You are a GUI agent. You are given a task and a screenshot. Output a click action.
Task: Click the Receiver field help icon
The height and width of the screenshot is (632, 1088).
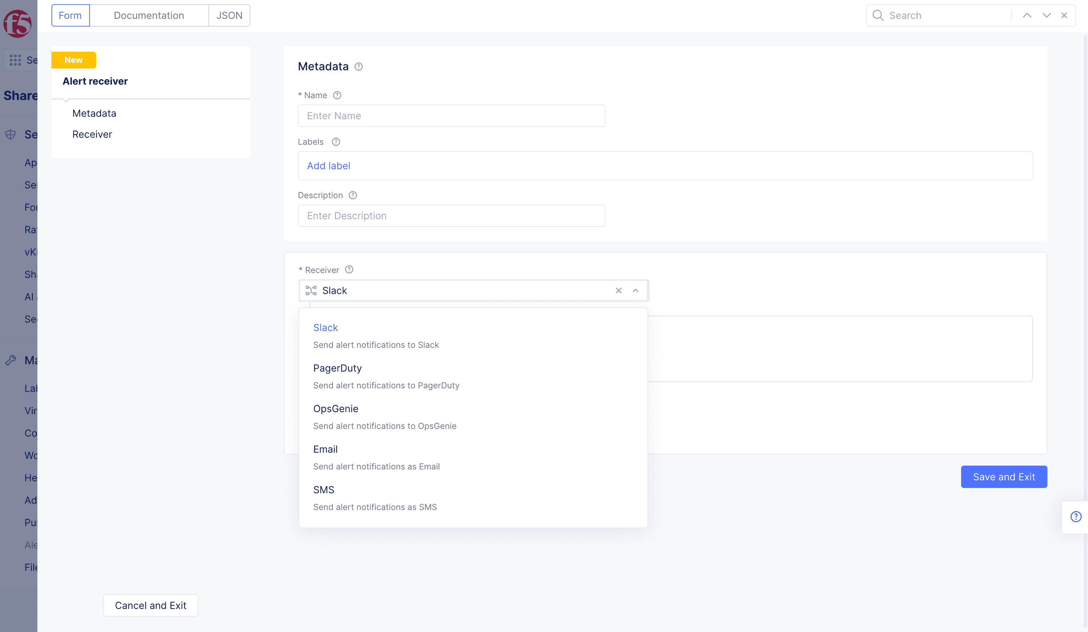click(x=349, y=270)
